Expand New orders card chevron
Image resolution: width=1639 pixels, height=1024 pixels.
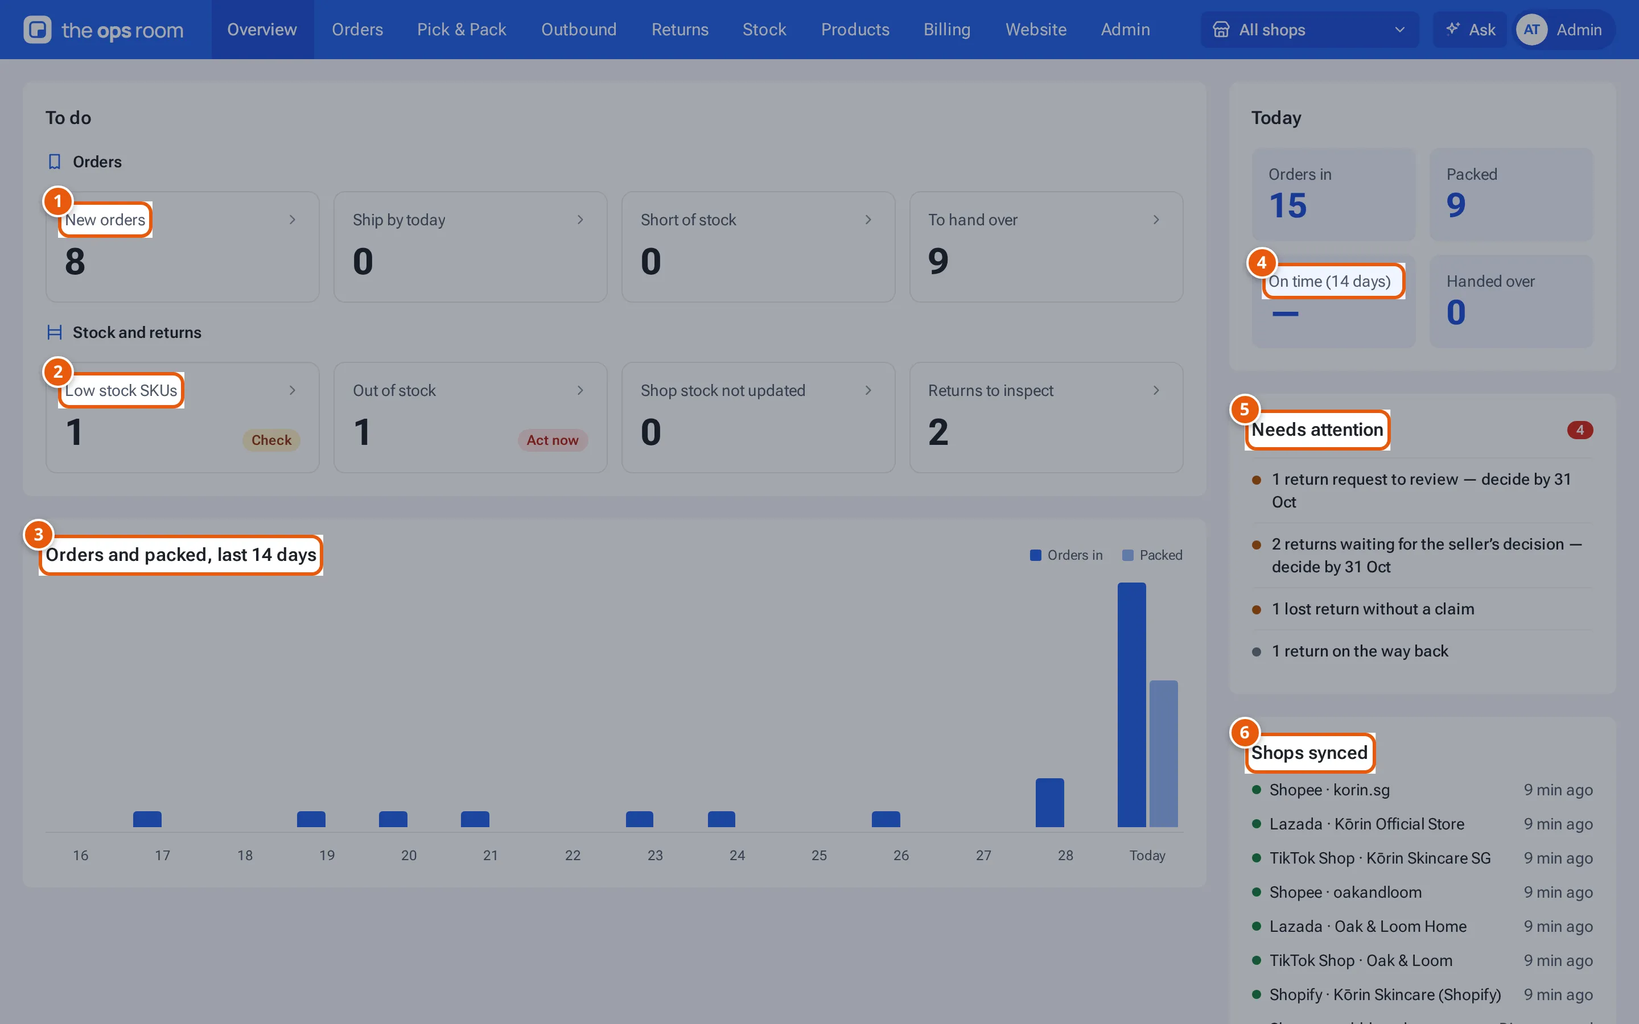point(292,220)
